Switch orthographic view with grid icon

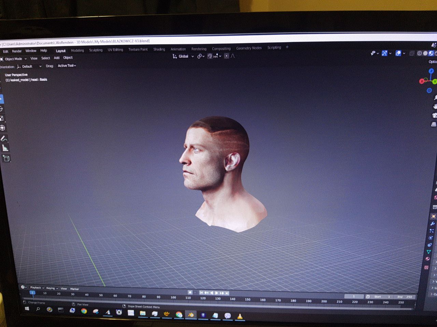click(x=434, y=124)
